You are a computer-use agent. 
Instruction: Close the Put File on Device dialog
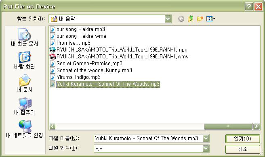[x=258, y=7]
